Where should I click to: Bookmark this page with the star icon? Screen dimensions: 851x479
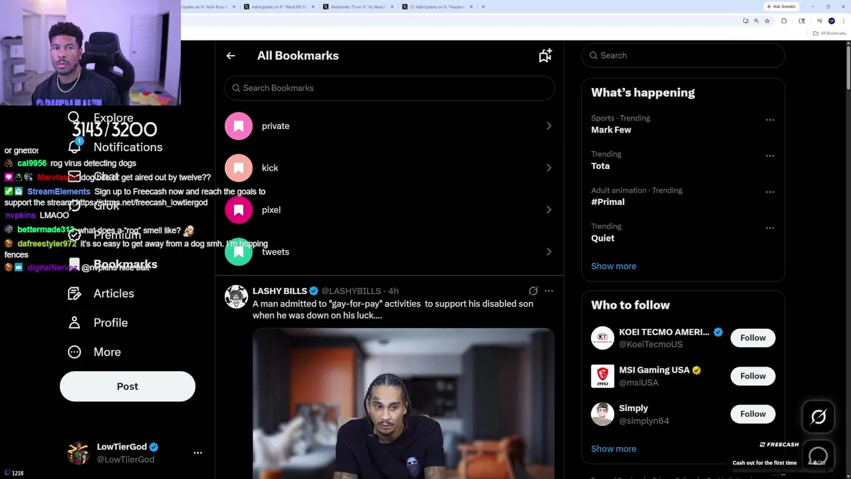point(767,21)
